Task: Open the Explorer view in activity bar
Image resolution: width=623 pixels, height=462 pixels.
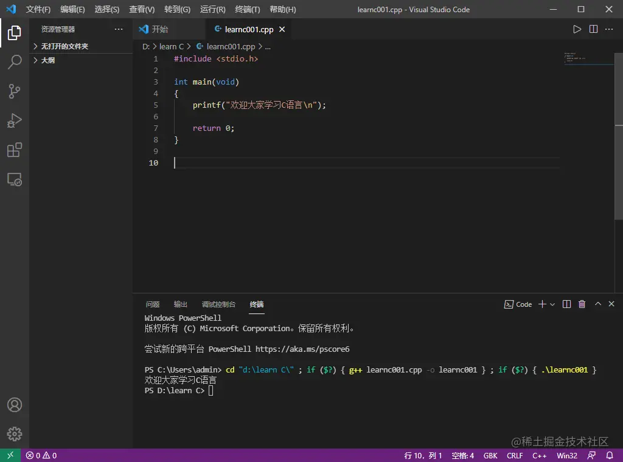Action: pos(15,33)
